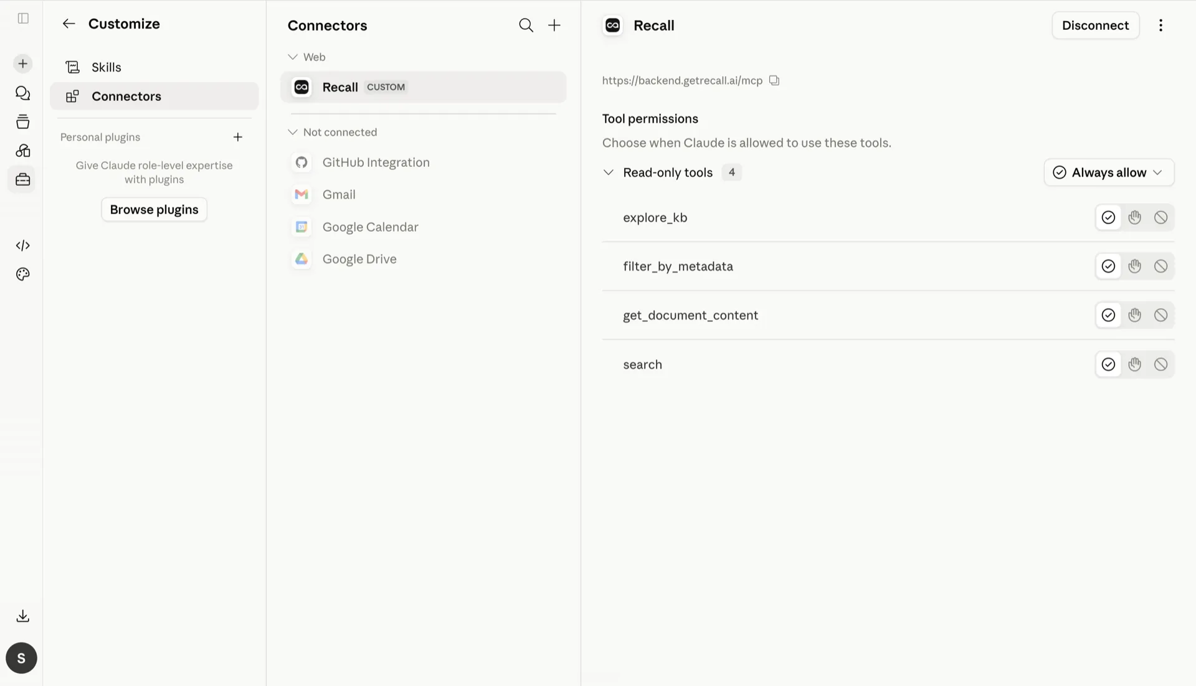Search connectors with magnifier icon
Screen dimensions: 1196x686
click(526, 25)
